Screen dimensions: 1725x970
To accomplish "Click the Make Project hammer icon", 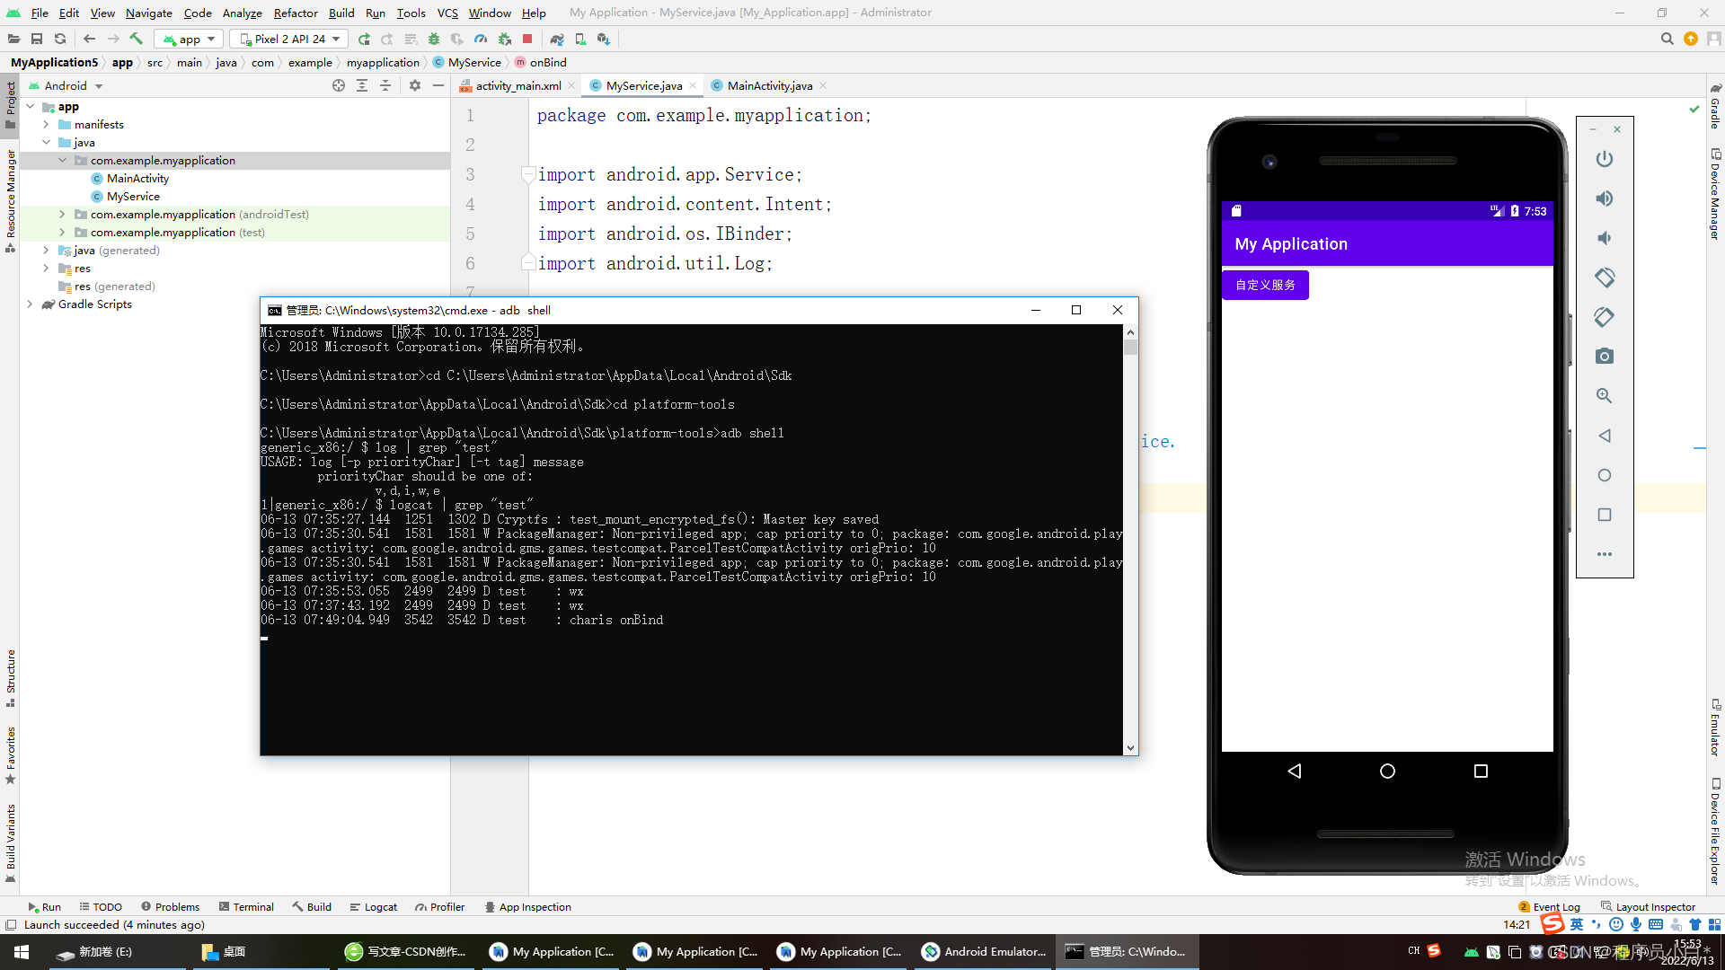I will click(137, 39).
